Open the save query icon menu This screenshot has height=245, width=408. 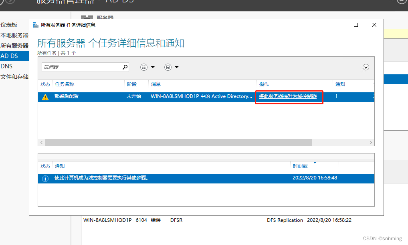(x=168, y=67)
